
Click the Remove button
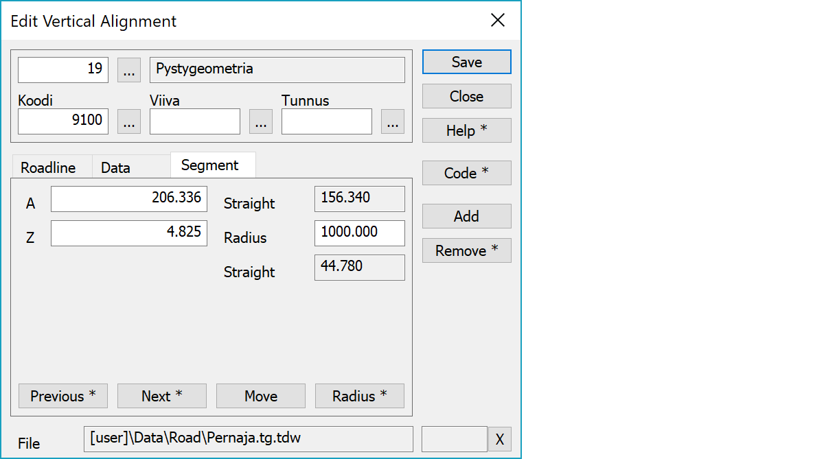pyautogui.click(x=466, y=250)
